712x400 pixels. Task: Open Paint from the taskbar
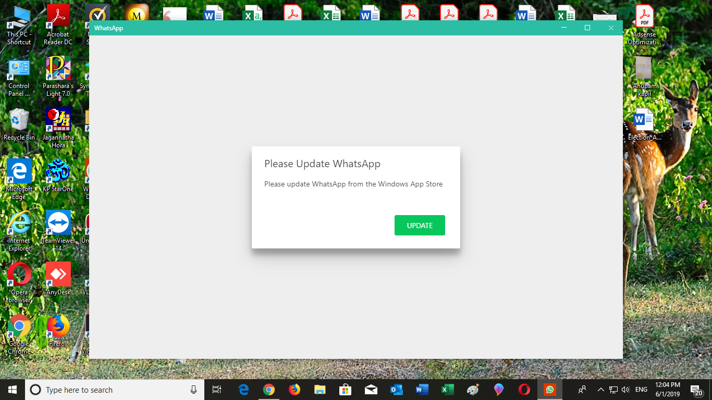pyautogui.click(x=473, y=390)
